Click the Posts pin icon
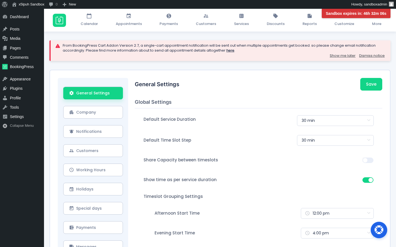The height and width of the screenshot is (247, 396). (x=5, y=29)
